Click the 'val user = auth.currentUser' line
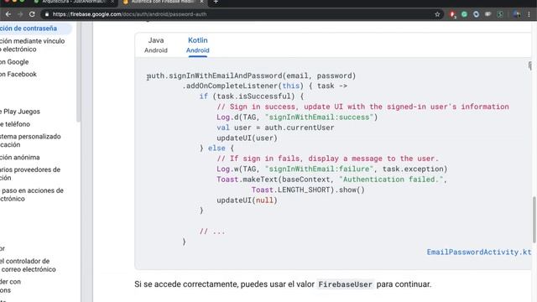The height and width of the screenshot is (302, 537). pos(275,128)
